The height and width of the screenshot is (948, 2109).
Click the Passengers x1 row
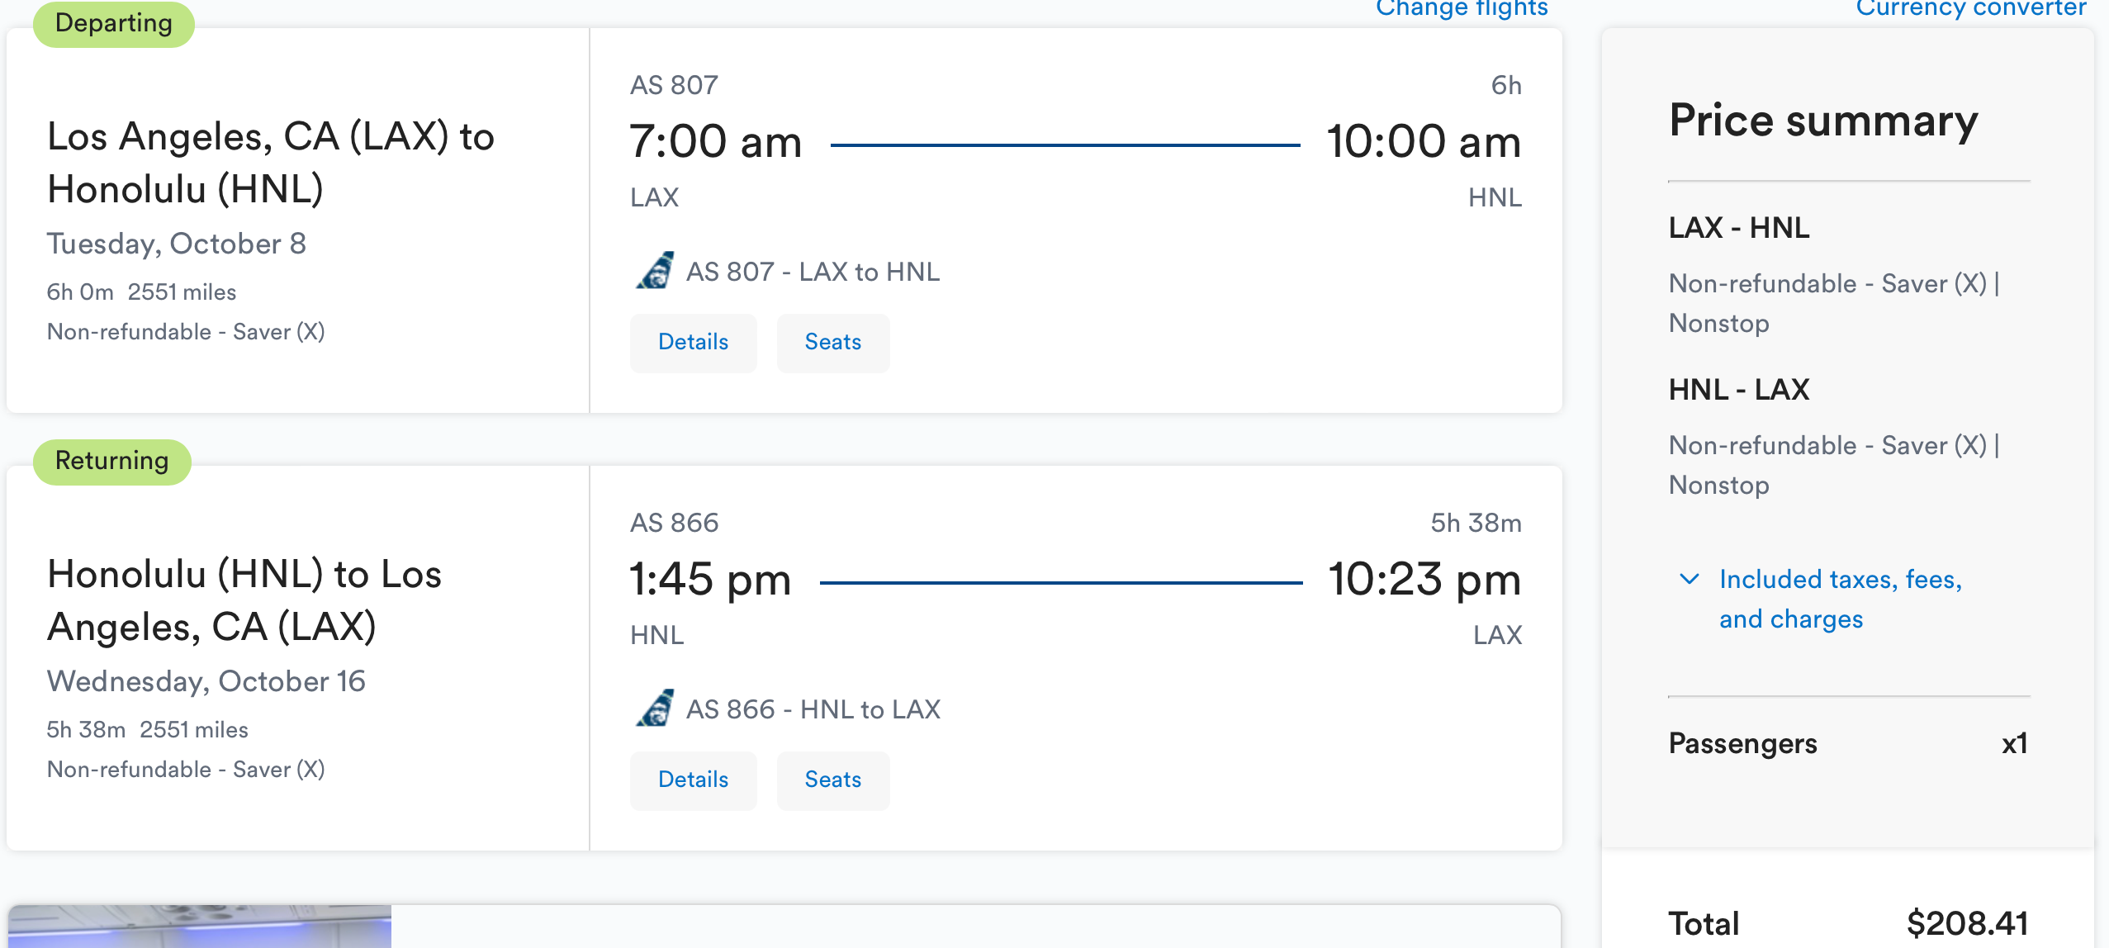[1848, 743]
